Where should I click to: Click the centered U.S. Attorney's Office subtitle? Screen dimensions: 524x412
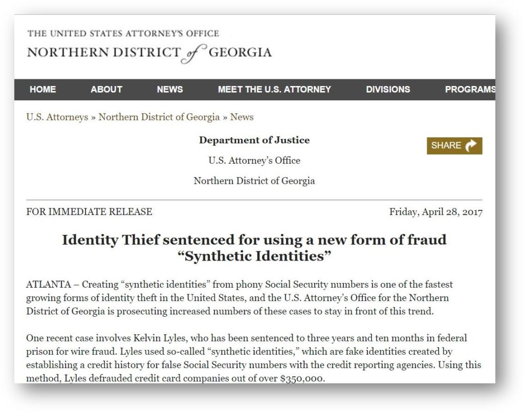(x=254, y=160)
